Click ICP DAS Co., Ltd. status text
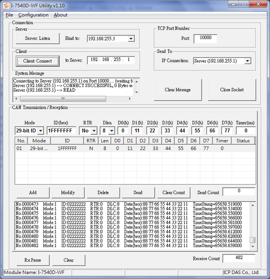This screenshot has height=279, width=270. pyautogui.click(x=241, y=273)
